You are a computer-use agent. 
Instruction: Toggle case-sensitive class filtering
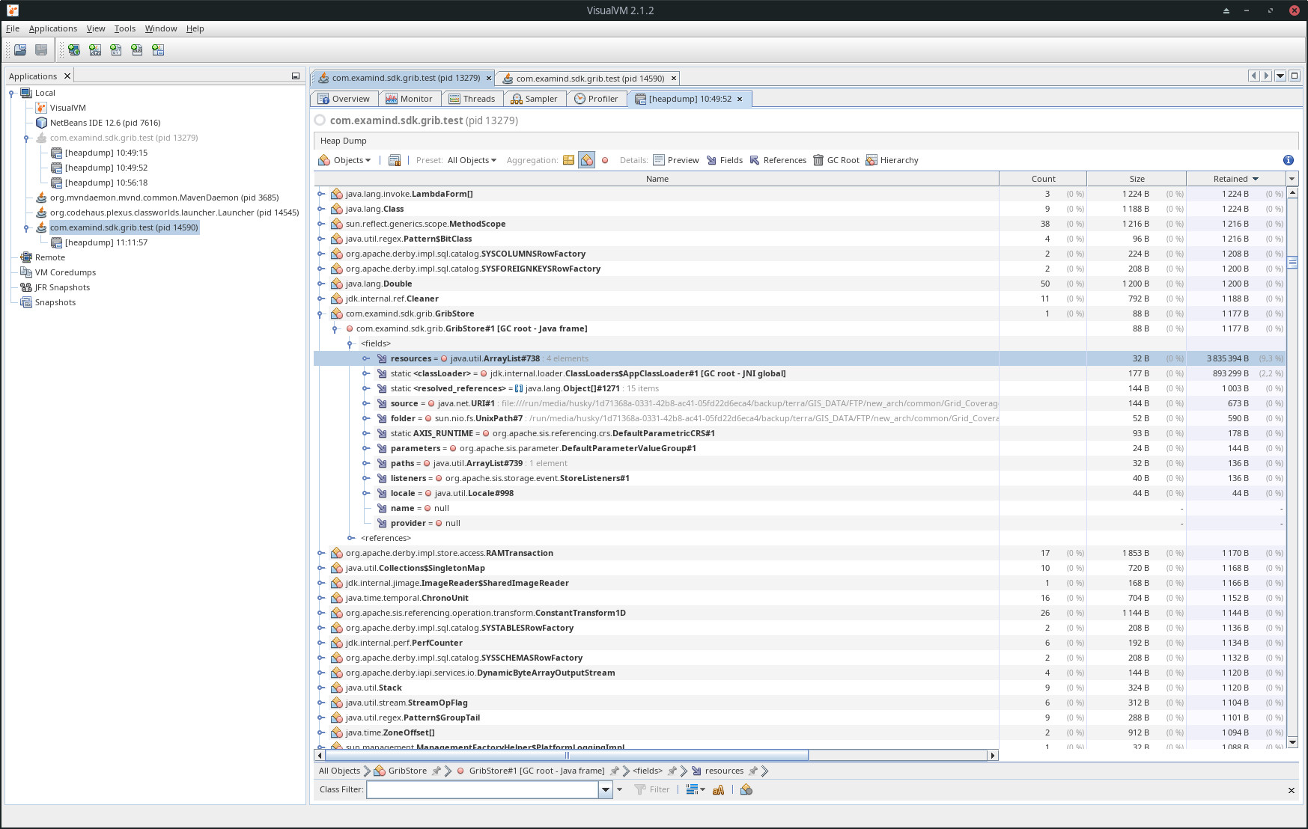pyautogui.click(x=719, y=789)
